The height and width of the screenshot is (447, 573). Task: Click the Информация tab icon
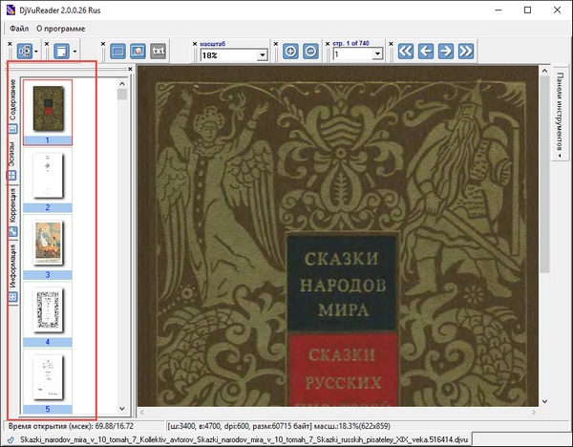(x=12, y=296)
